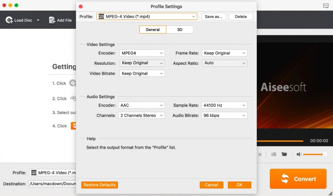Open the Aspect Ratio dropdown
This screenshot has height=196, width=333.
224,63
